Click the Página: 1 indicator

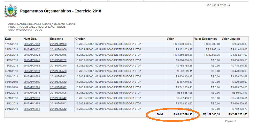click(230, 121)
